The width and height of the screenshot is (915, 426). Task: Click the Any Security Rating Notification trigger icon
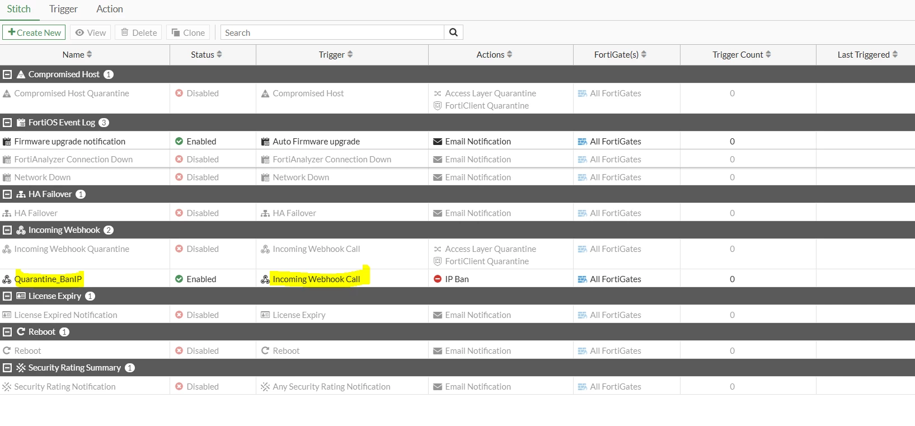(265, 387)
